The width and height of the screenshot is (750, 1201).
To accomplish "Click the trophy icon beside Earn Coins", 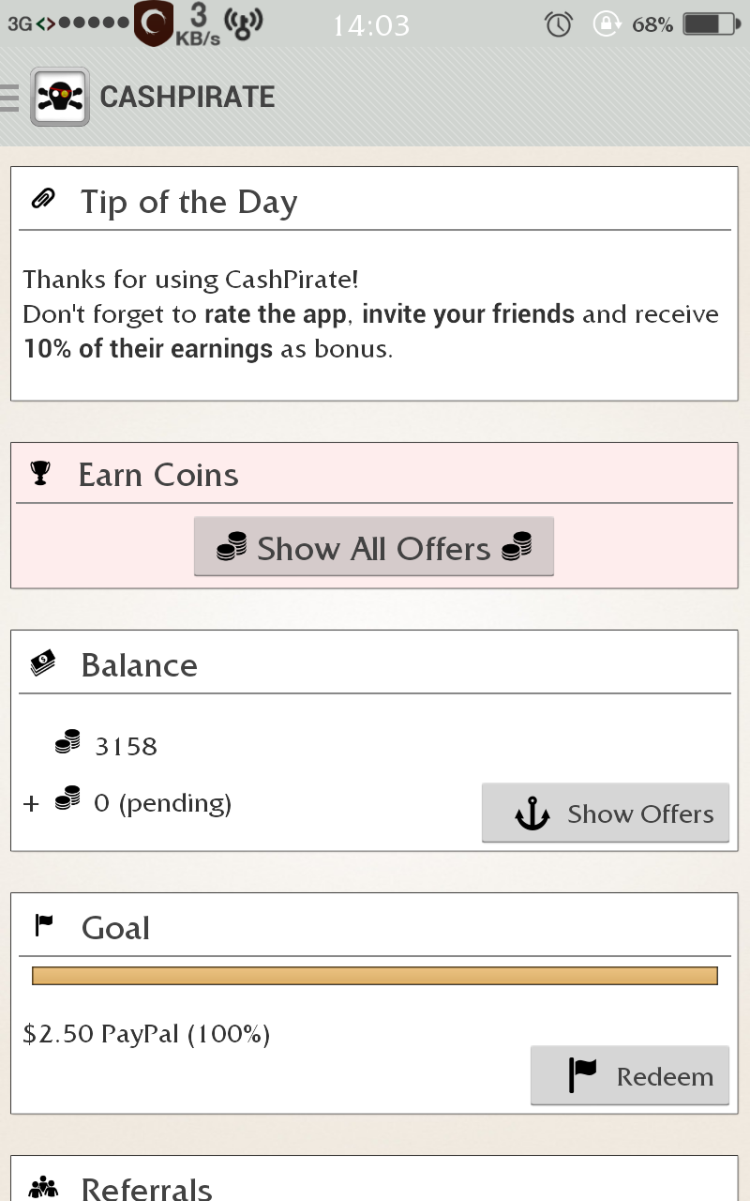I will tap(40, 474).
